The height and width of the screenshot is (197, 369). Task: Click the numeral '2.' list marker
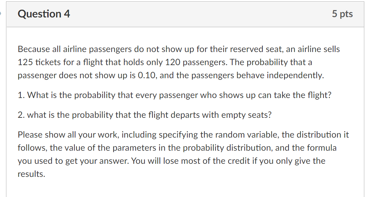(21, 115)
